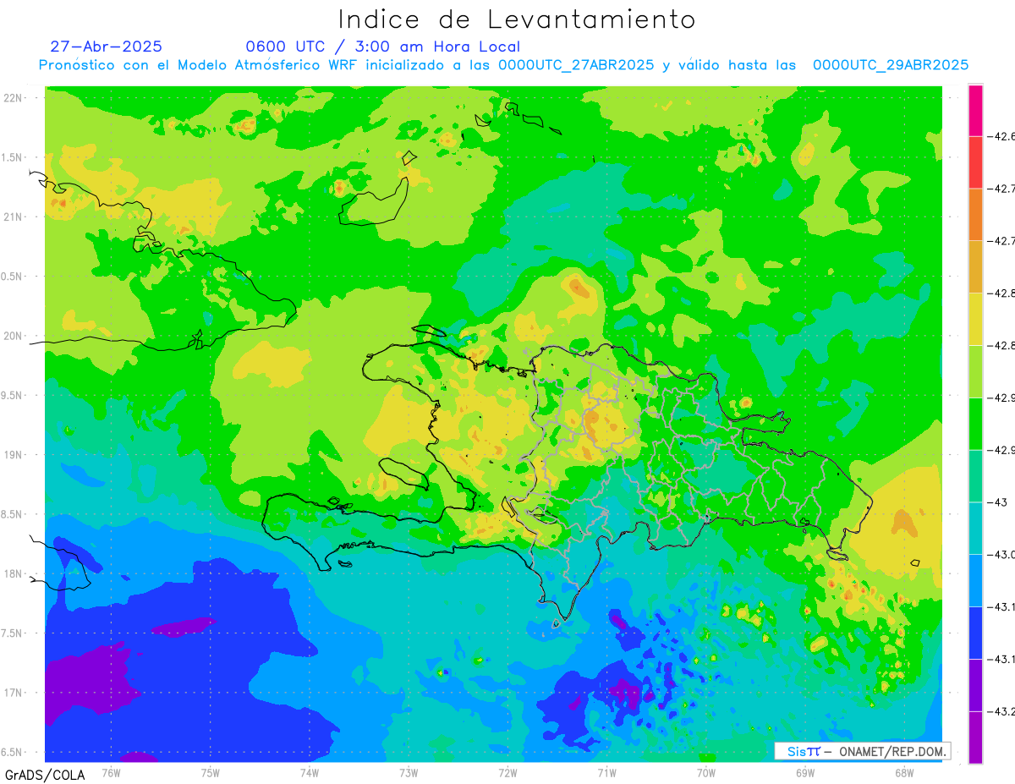Click the '8.5N' latitude label
Viewport: 1015px width, 784px height.
[12, 514]
